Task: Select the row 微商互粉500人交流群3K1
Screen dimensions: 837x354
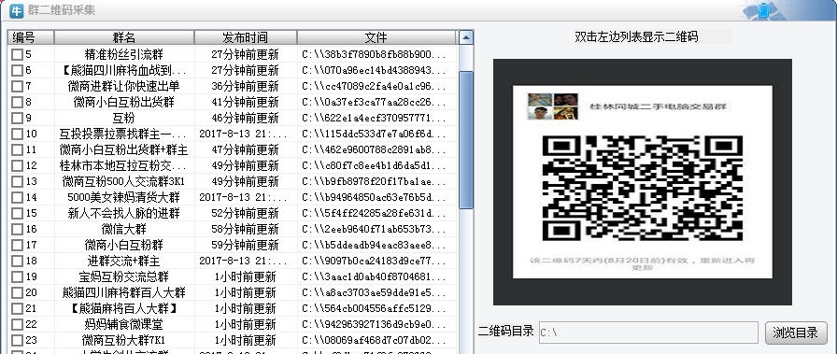Action: coord(234,181)
